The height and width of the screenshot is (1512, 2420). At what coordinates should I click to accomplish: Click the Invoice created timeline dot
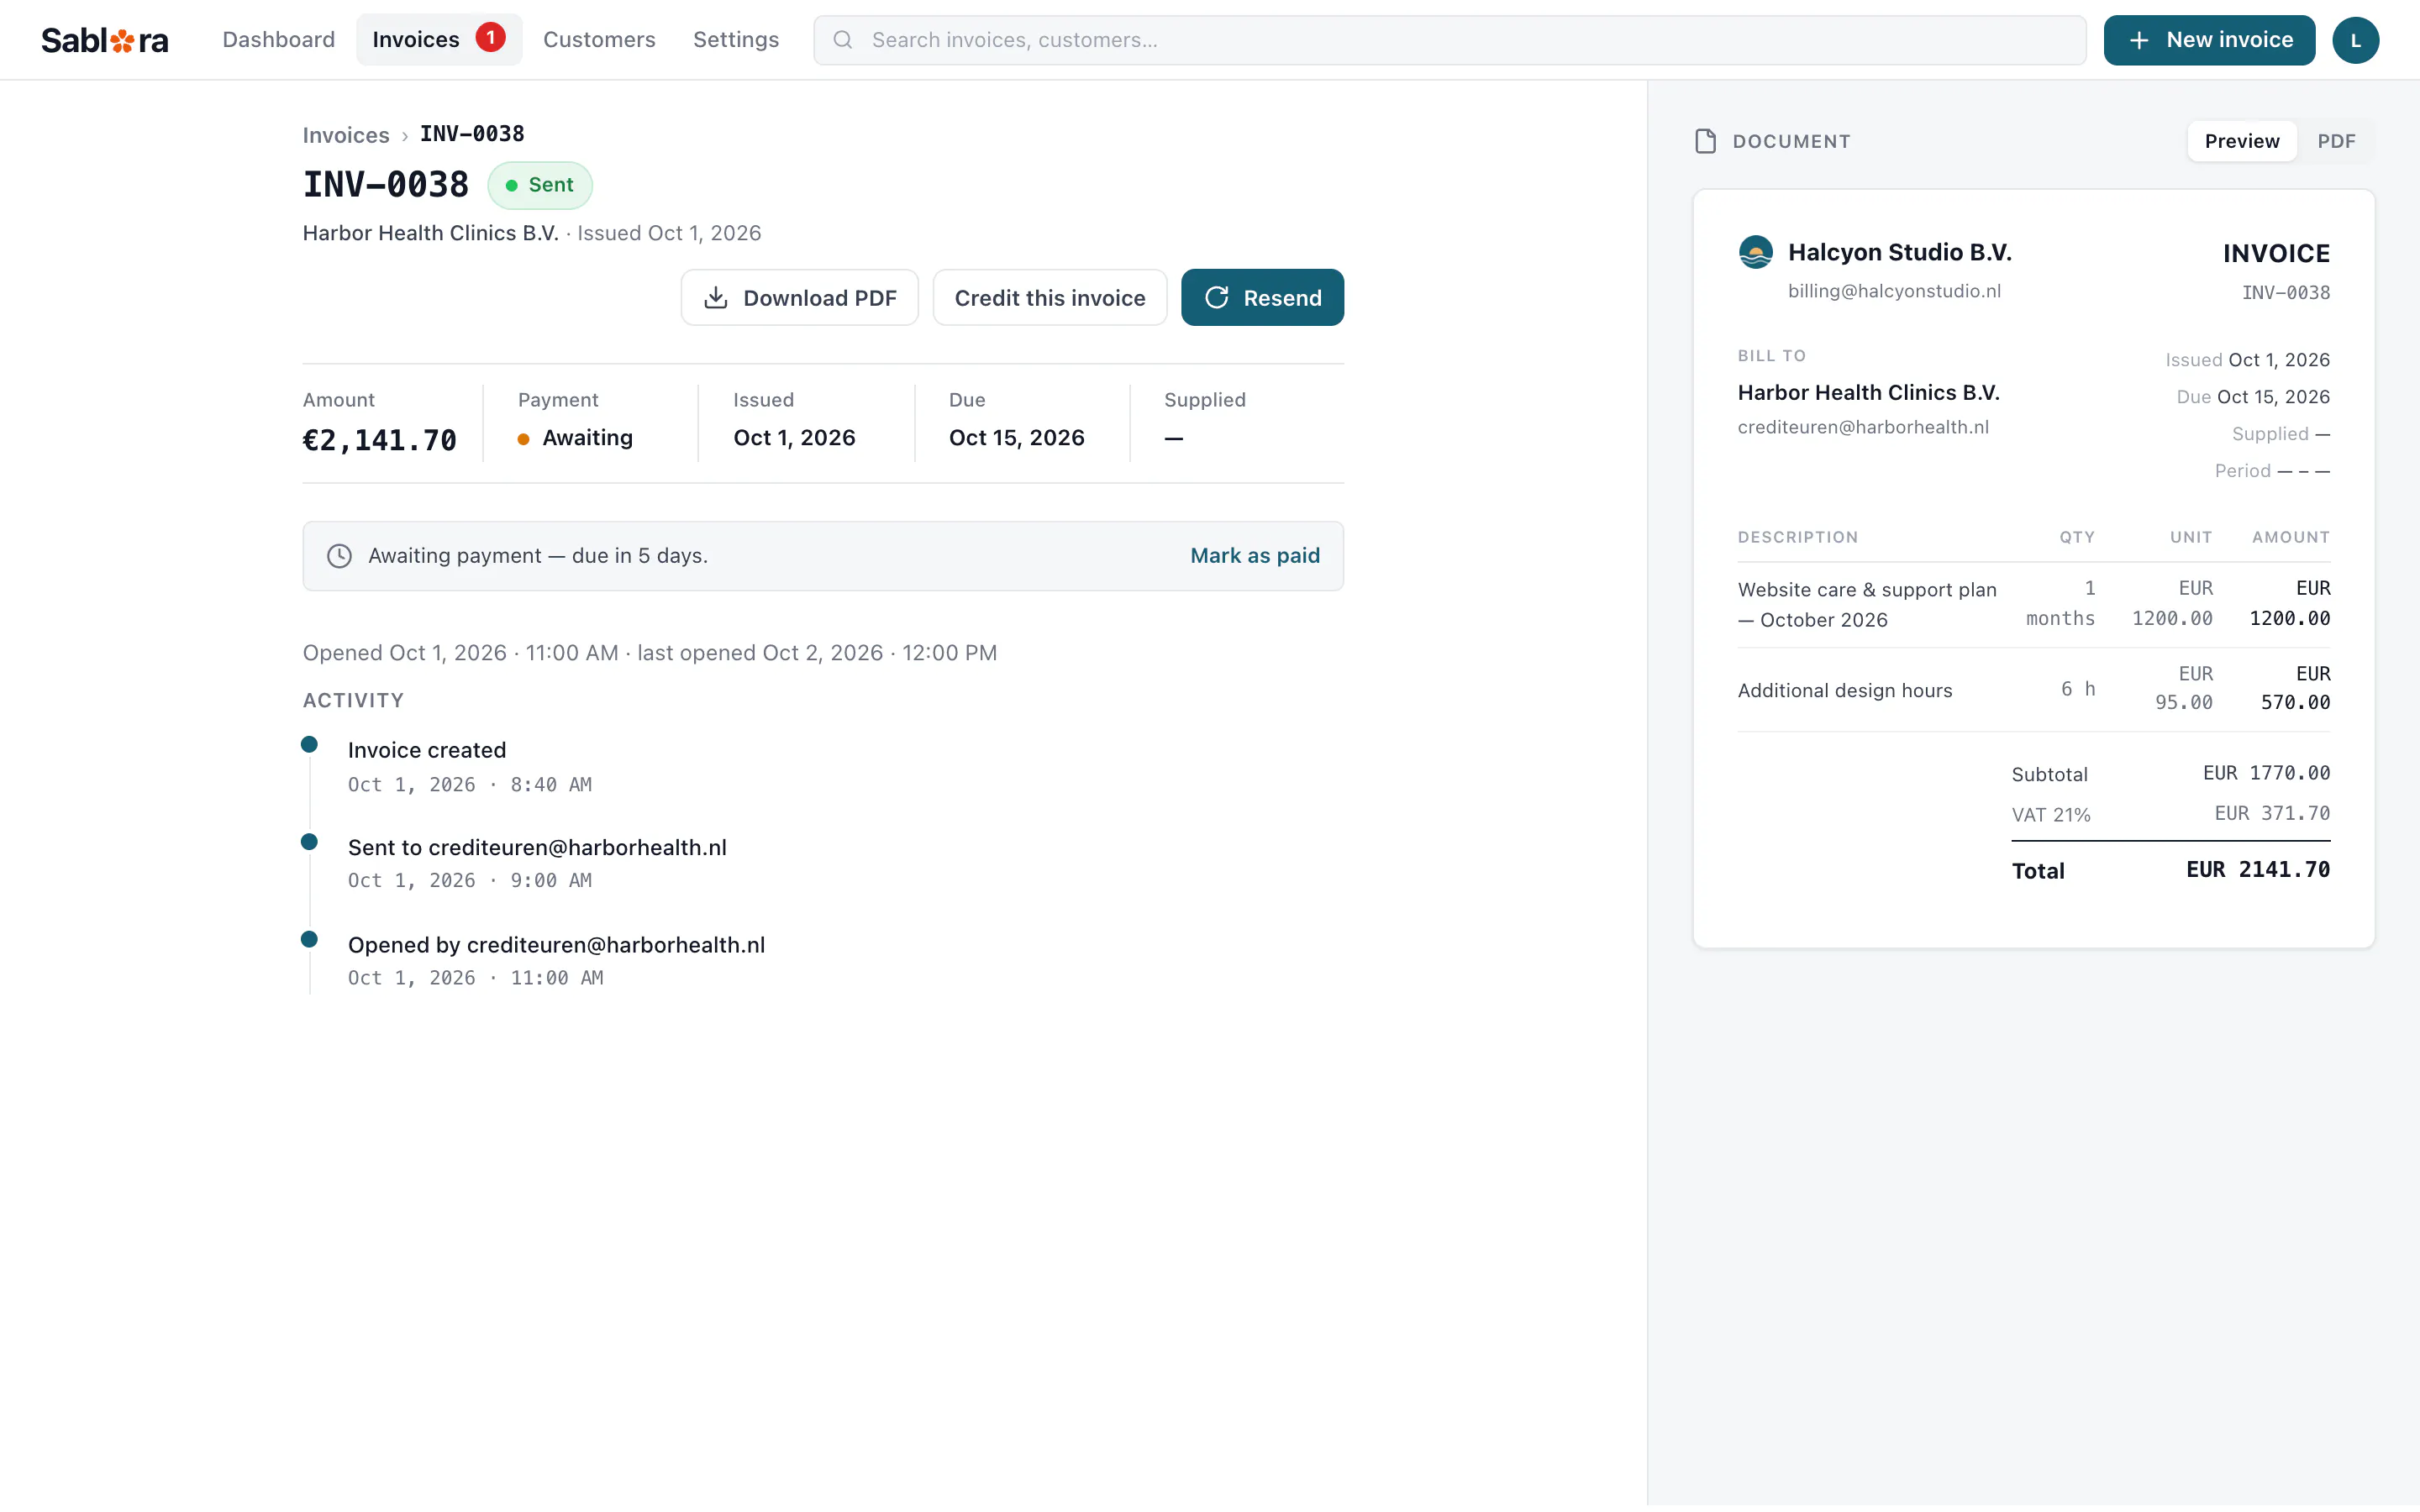(x=309, y=744)
